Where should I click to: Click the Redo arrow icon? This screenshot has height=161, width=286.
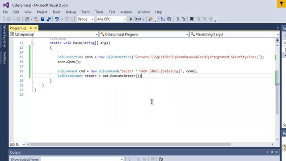pyautogui.click(x=67, y=19)
